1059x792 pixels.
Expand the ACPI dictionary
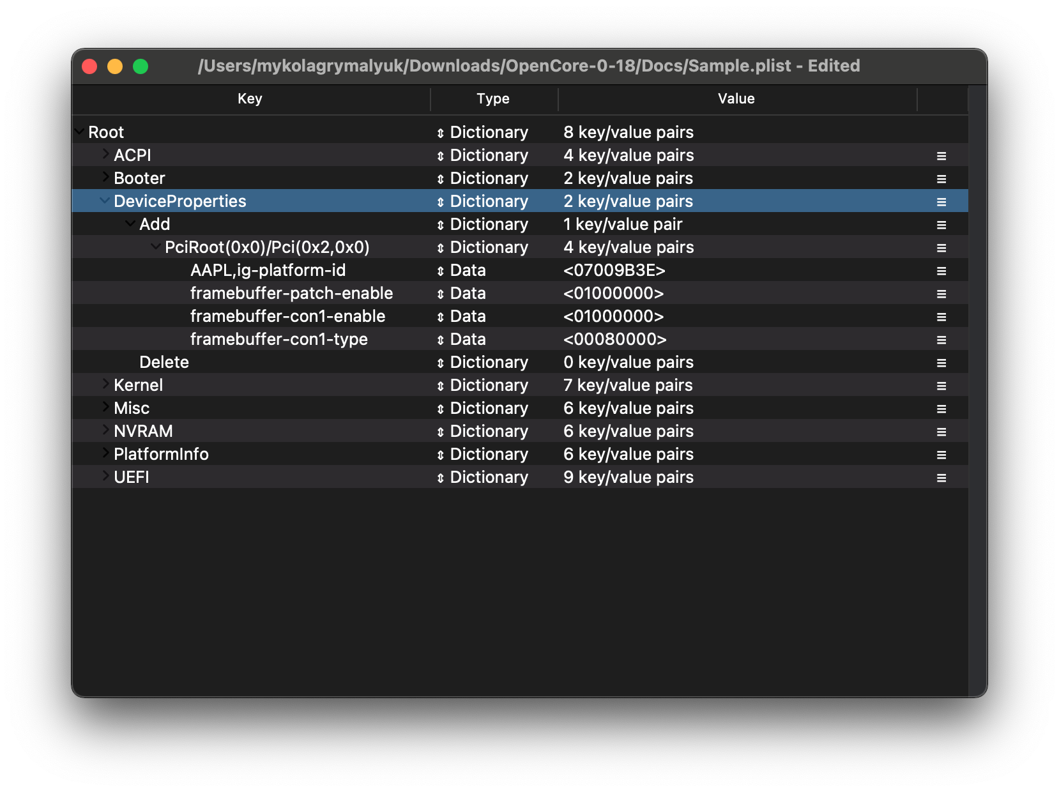(105, 155)
